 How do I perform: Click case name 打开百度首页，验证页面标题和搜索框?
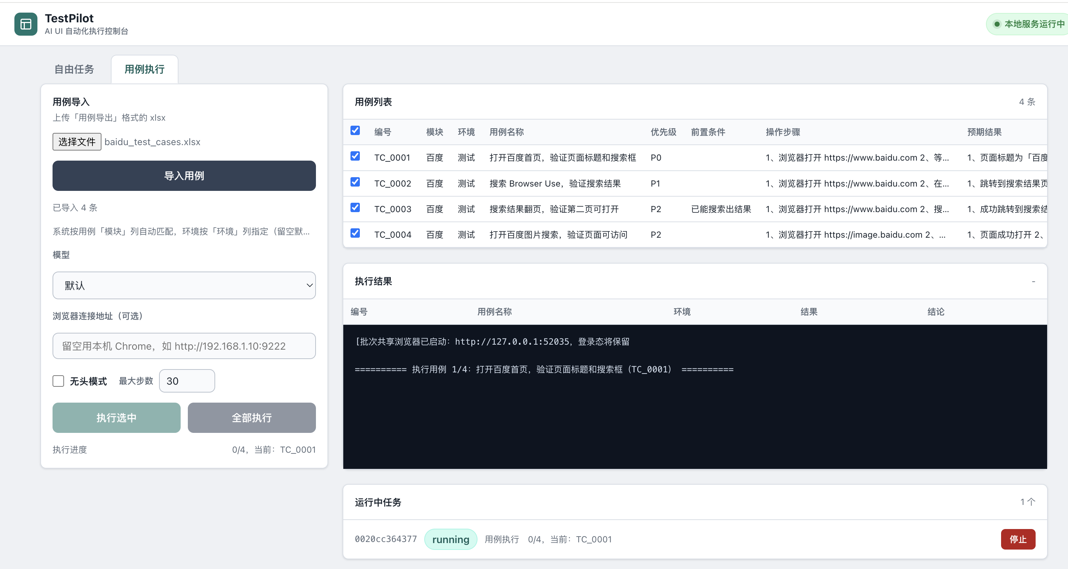click(x=563, y=158)
